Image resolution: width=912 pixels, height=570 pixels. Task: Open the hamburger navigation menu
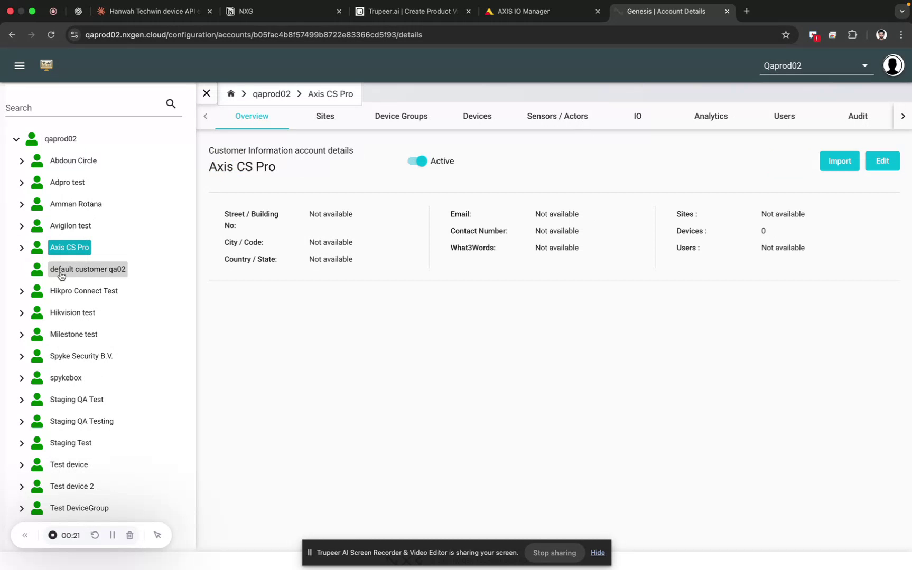(x=20, y=65)
